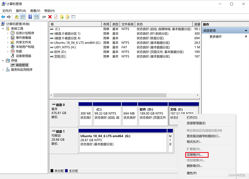Toggle the console tree panel toolbar icon

(23, 17)
